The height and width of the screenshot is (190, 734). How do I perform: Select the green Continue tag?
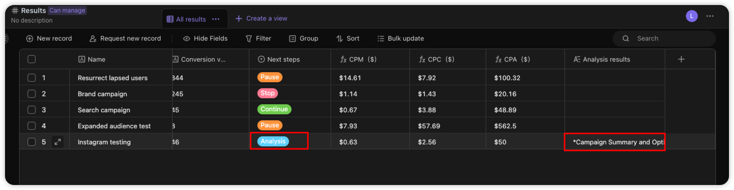coord(274,109)
